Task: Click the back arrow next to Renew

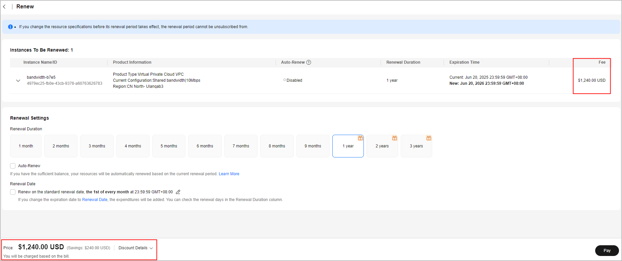Action: pos(4,7)
